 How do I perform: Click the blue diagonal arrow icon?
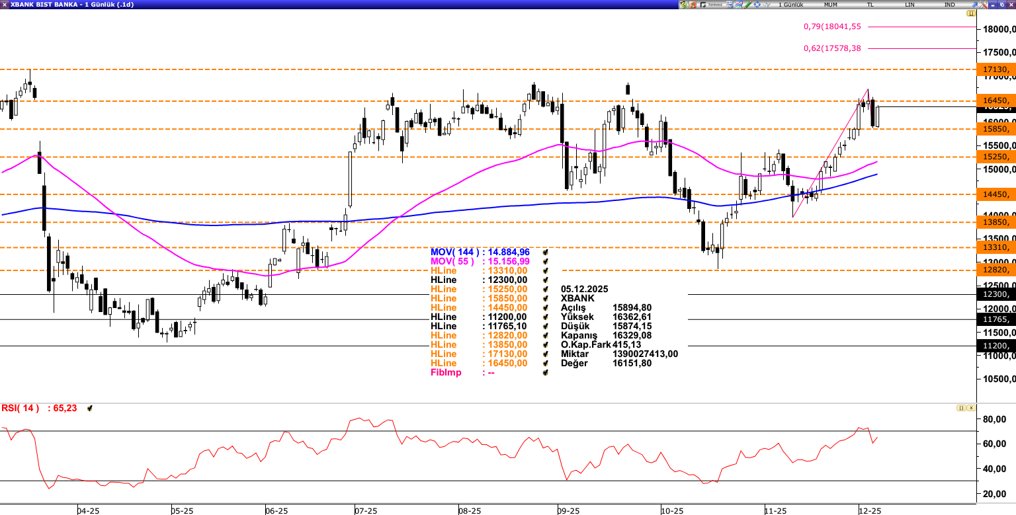tap(974, 5)
